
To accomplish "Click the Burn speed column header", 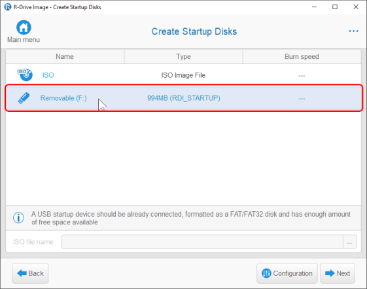I will (302, 56).
